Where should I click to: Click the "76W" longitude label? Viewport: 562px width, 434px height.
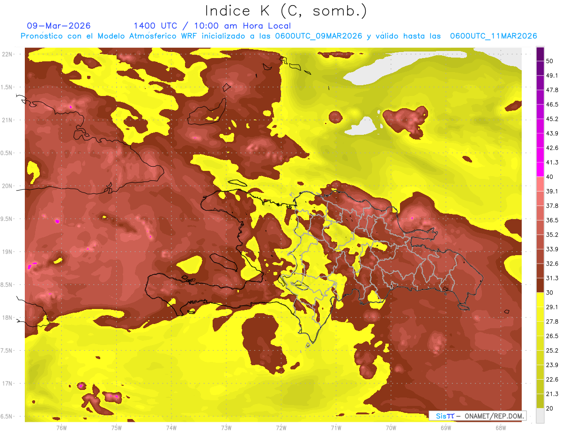[x=61, y=427]
